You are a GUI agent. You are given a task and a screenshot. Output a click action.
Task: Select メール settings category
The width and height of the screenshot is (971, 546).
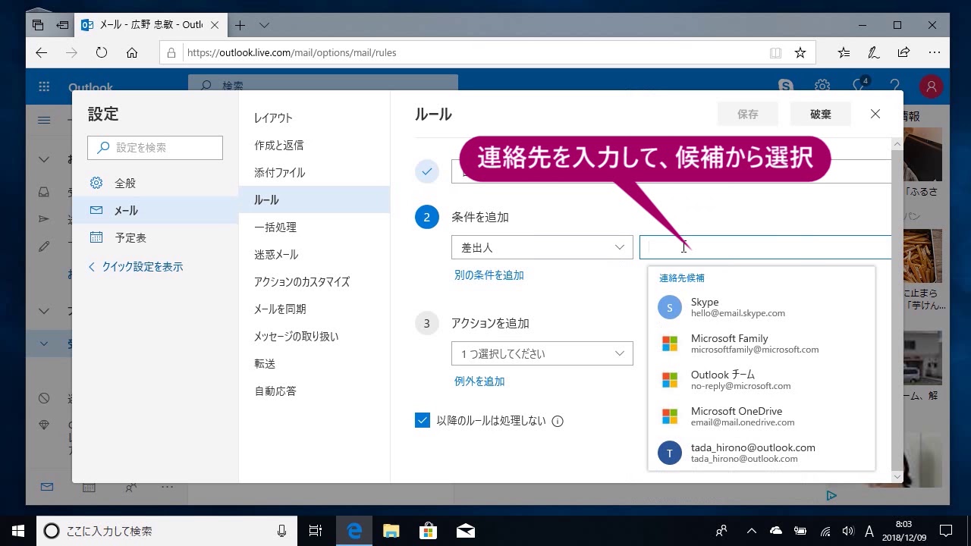[x=155, y=210]
